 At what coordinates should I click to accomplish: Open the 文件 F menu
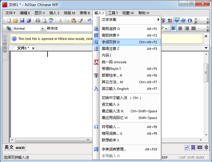point(10,13)
